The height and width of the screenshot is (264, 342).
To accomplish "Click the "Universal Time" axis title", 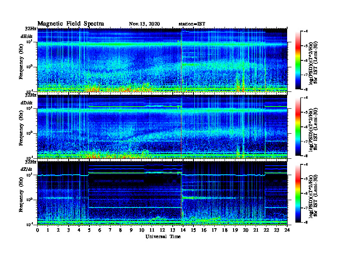I will 163,236.
